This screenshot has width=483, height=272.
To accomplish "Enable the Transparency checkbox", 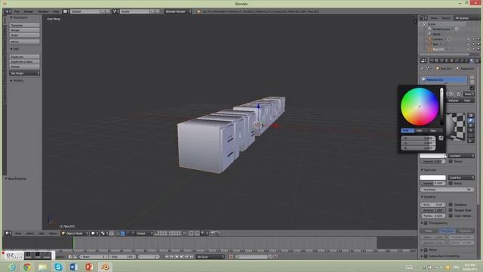I will (426, 223).
